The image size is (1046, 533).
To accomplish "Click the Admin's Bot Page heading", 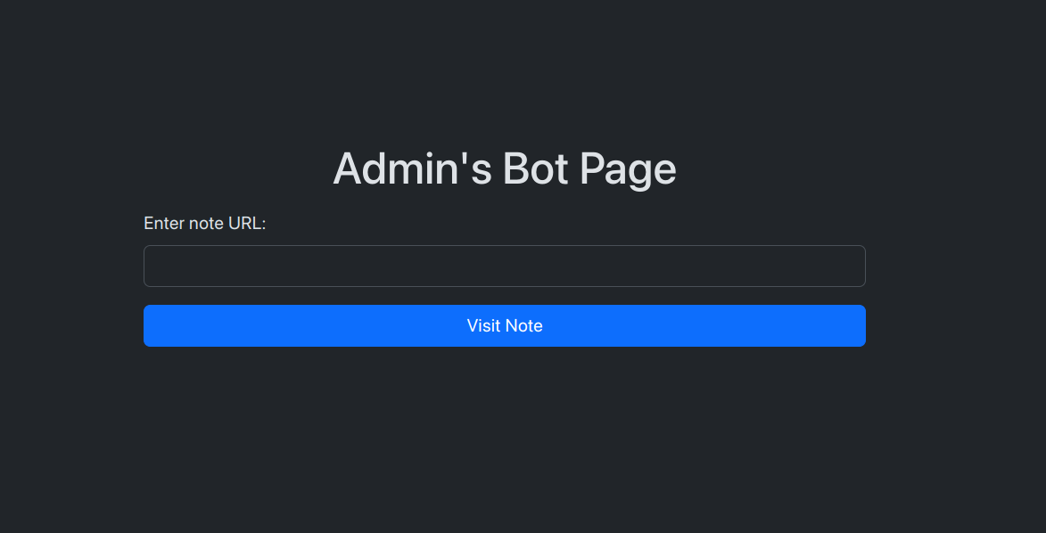I will click(504, 168).
